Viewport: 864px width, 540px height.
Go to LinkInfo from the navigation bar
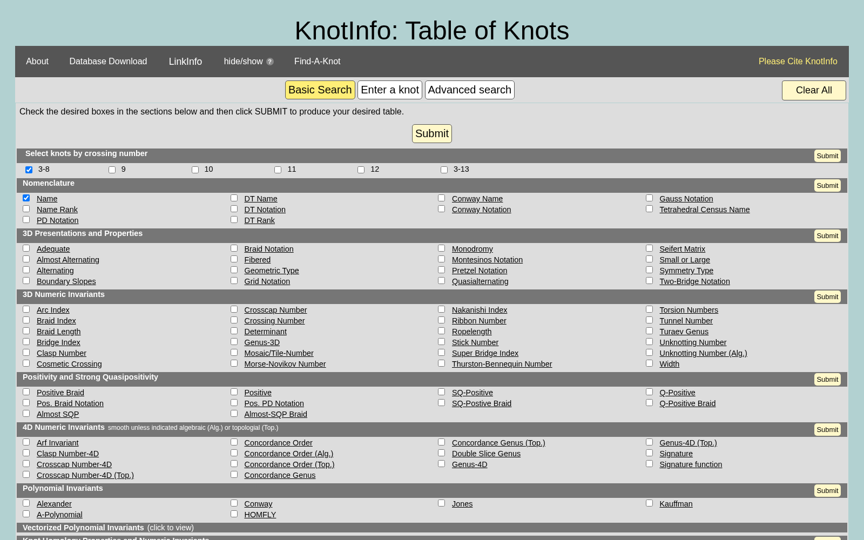tap(185, 62)
